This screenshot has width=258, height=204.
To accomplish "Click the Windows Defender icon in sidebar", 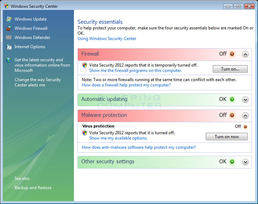I will coord(9,38).
